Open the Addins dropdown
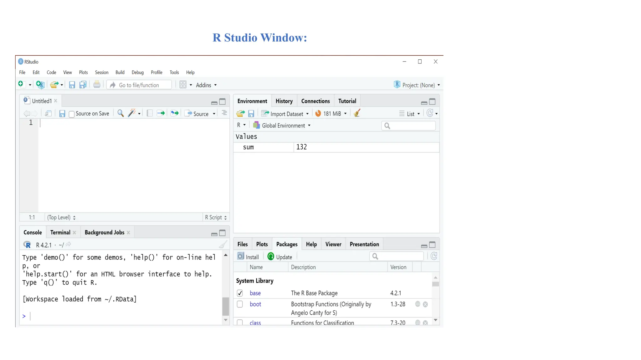 (x=206, y=85)
